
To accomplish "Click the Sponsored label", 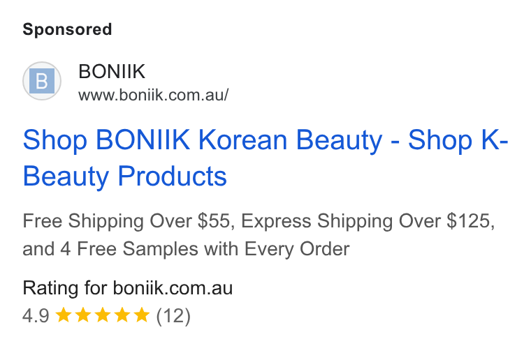I will point(67,29).
